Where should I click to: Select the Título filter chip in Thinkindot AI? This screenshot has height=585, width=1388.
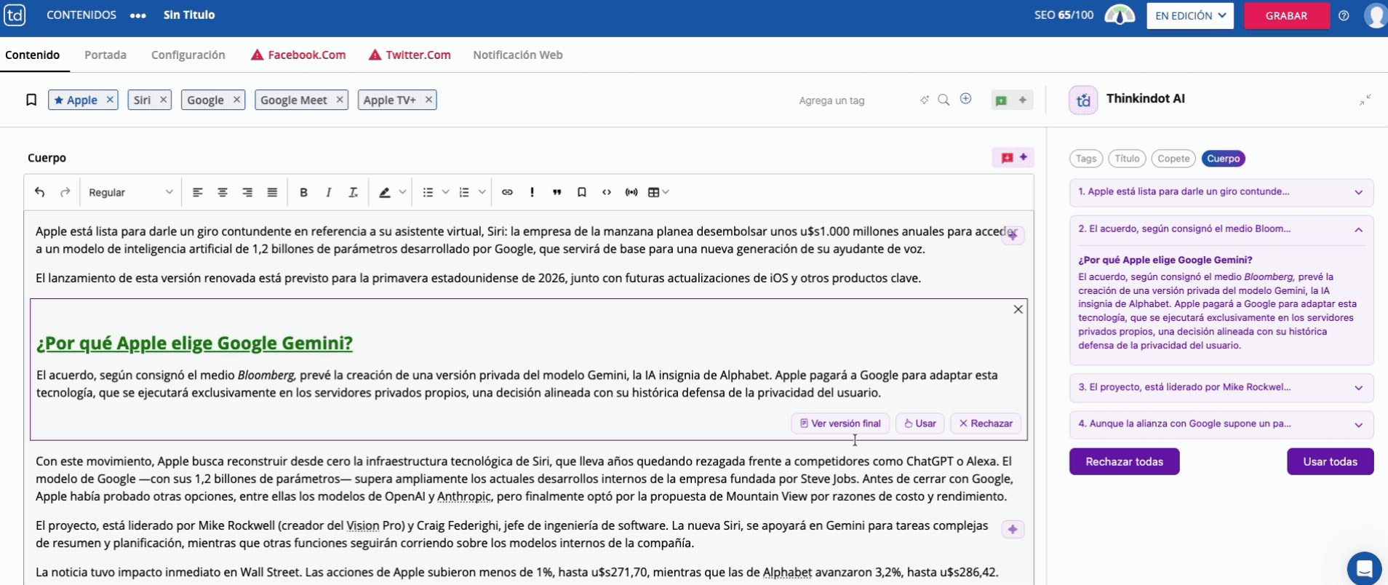coord(1127,159)
